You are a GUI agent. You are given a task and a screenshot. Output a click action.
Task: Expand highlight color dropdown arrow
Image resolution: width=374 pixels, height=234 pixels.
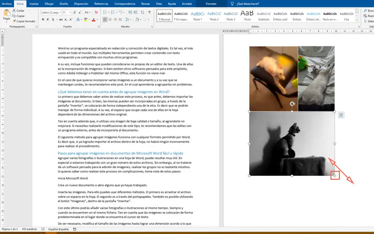(x=89, y=20)
